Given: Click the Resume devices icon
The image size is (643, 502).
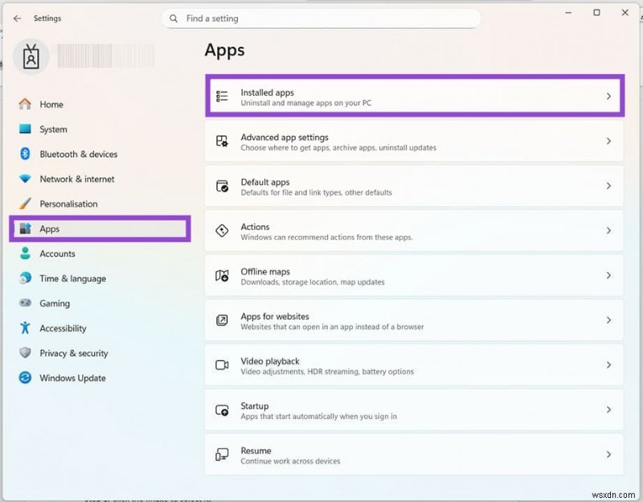Looking at the screenshot, I should [x=222, y=455].
